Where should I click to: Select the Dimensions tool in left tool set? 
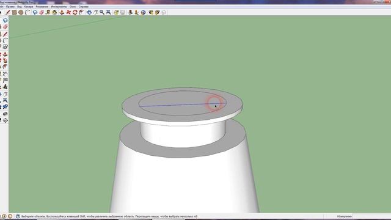(5, 74)
